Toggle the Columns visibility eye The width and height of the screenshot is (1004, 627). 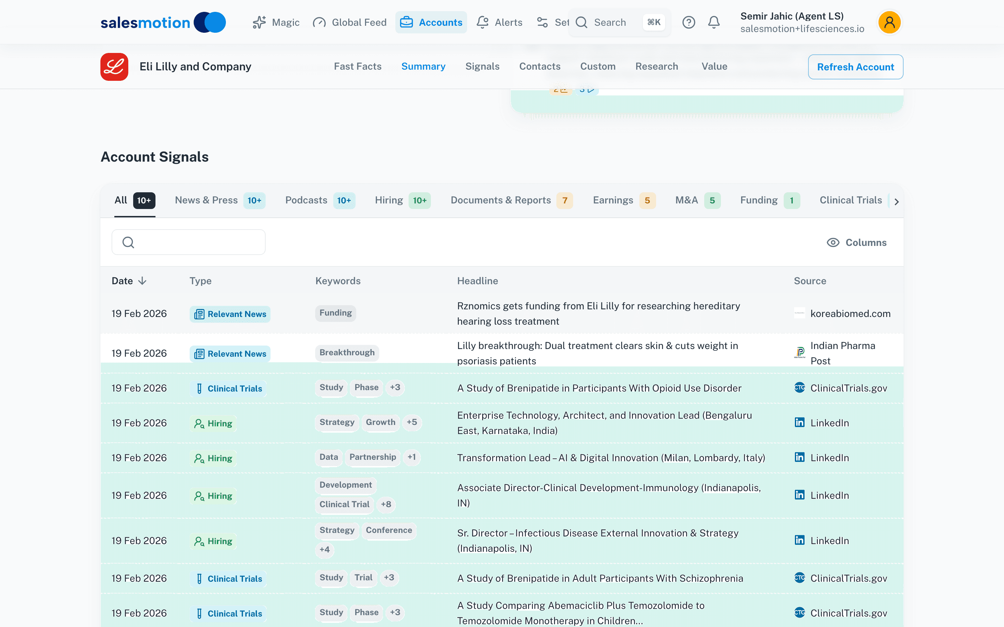[x=832, y=242]
